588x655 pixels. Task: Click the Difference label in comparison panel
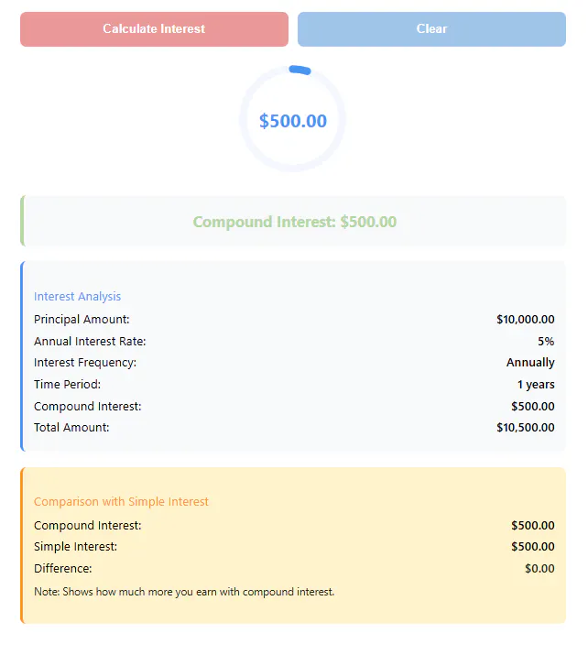[63, 568]
